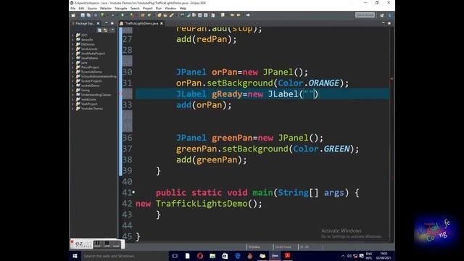The height and width of the screenshot is (261, 464).
Task: Click the error marker on line 32
Action: coord(120,94)
